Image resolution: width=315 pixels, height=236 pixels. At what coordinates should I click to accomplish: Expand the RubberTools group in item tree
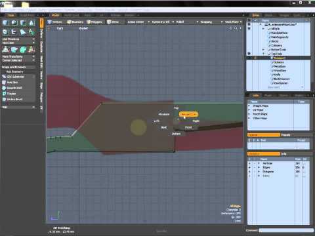pyautogui.click(x=264, y=50)
